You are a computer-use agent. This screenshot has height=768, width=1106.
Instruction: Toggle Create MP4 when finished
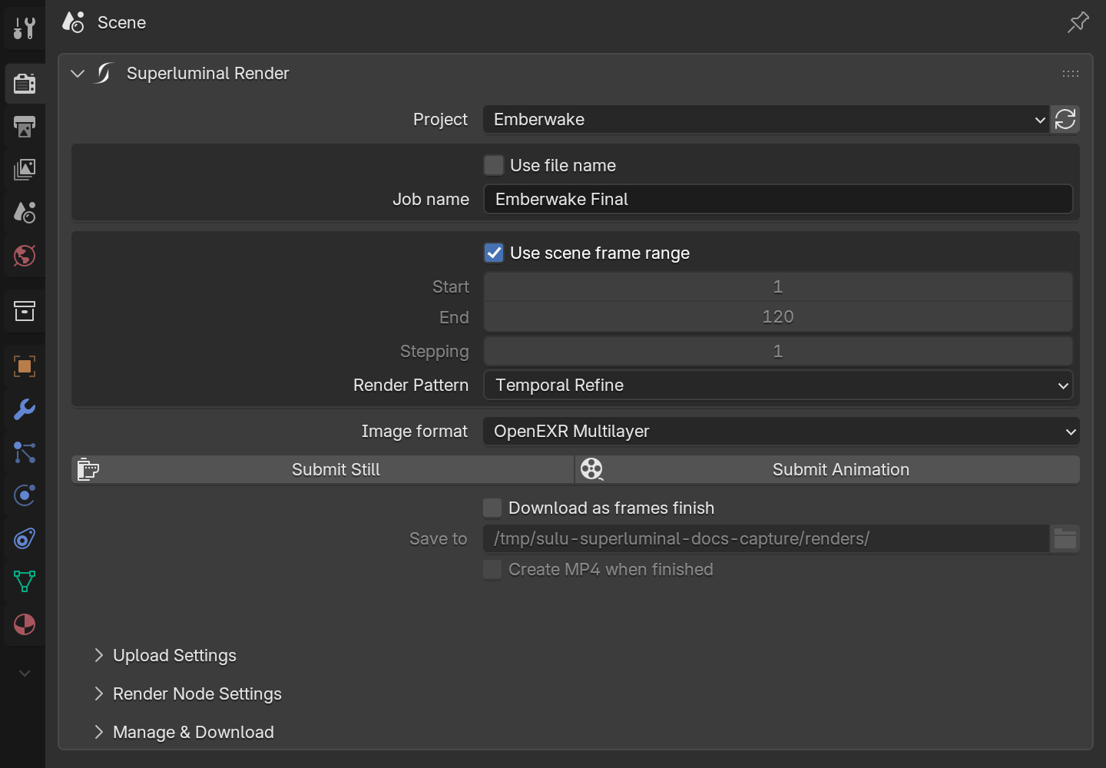492,569
